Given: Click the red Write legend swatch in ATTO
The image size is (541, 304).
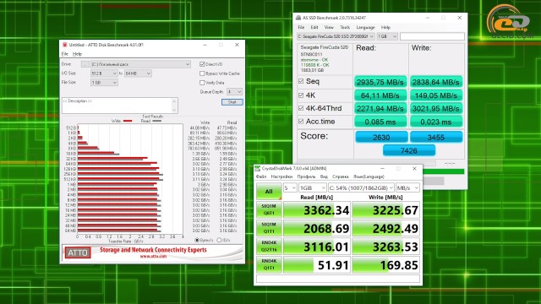Looking at the screenshot, I should (x=128, y=121).
